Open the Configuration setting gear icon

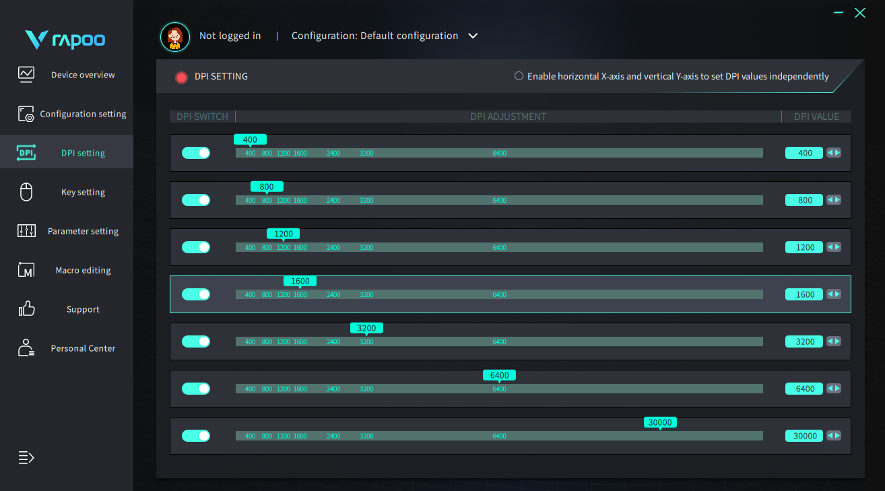click(x=26, y=114)
